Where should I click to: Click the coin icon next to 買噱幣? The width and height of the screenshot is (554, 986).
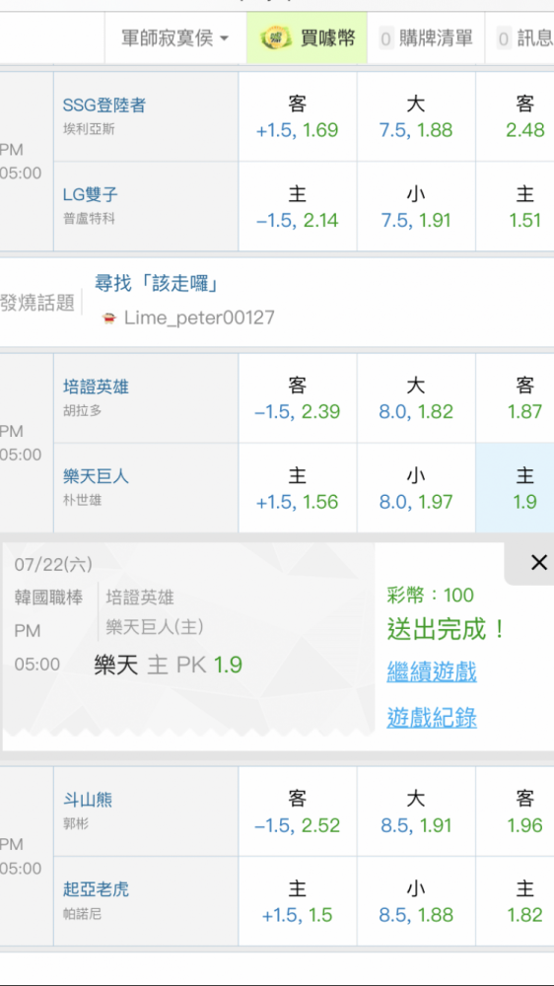pos(276,39)
